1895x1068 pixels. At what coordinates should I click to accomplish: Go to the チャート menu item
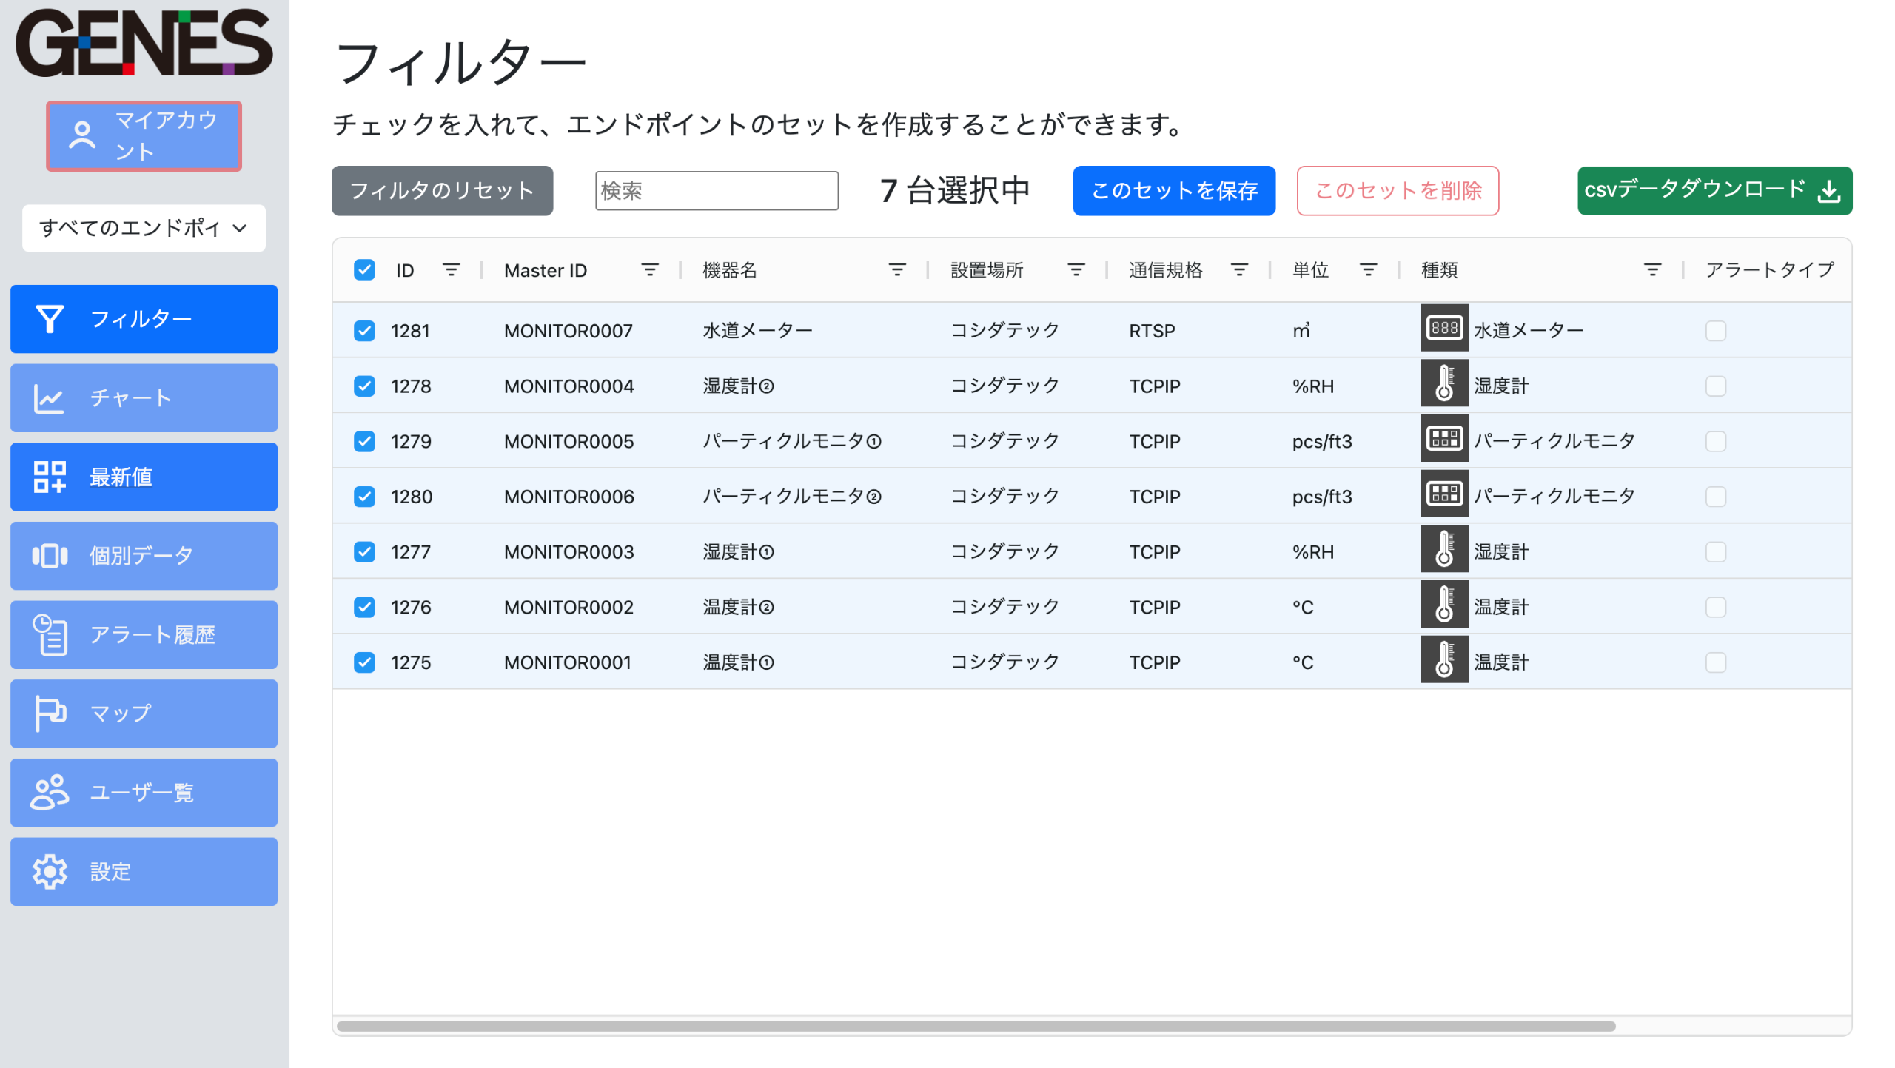[144, 398]
